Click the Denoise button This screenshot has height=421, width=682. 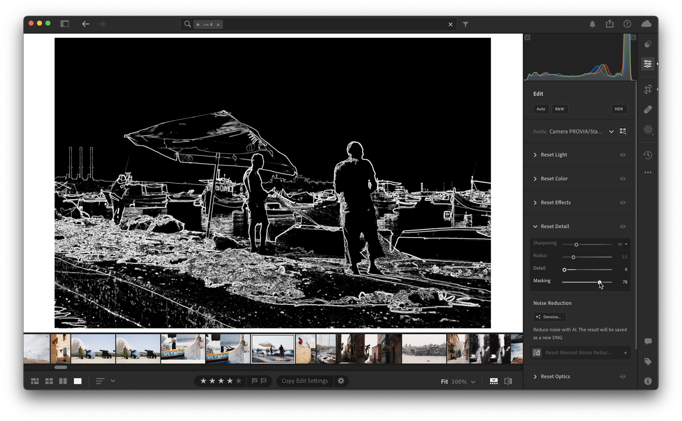pos(549,317)
